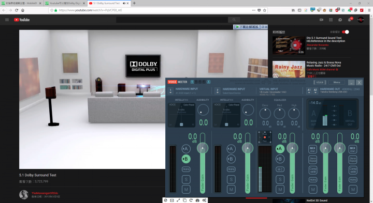Click the equalizer Bass knob
This screenshot has height=203, width=373.
(265, 113)
